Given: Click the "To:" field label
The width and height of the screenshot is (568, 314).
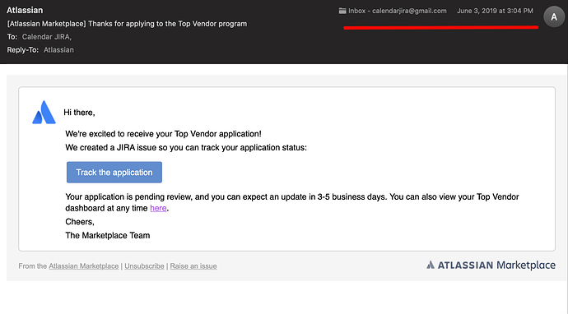Looking at the screenshot, I should 12,37.
